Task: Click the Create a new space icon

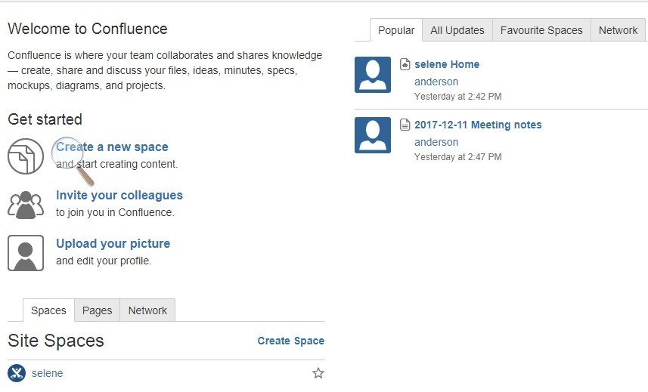Action: click(26, 156)
